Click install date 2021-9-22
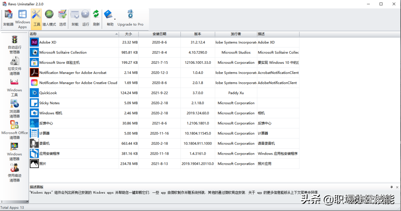The image size is (401, 211). (x=160, y=93)
